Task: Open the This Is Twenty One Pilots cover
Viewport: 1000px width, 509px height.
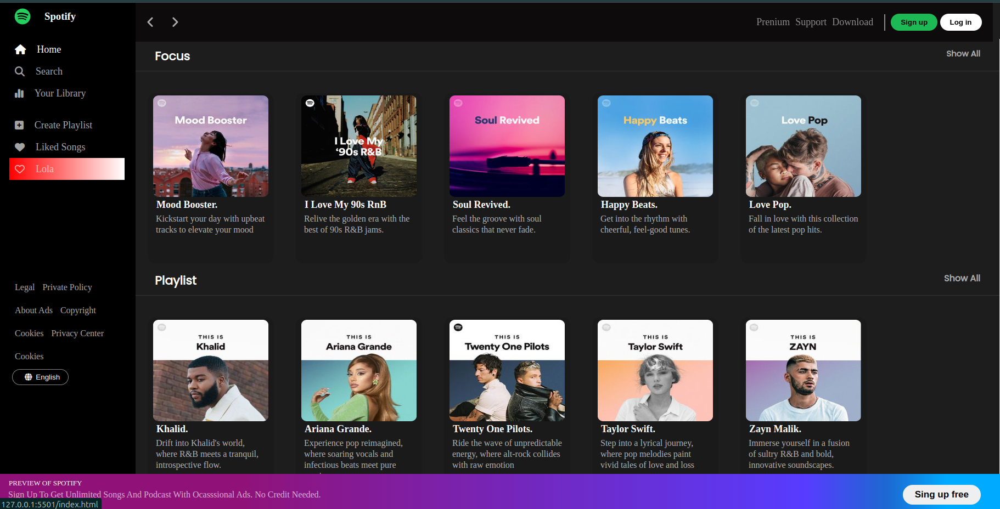Action: click(507, 371)
